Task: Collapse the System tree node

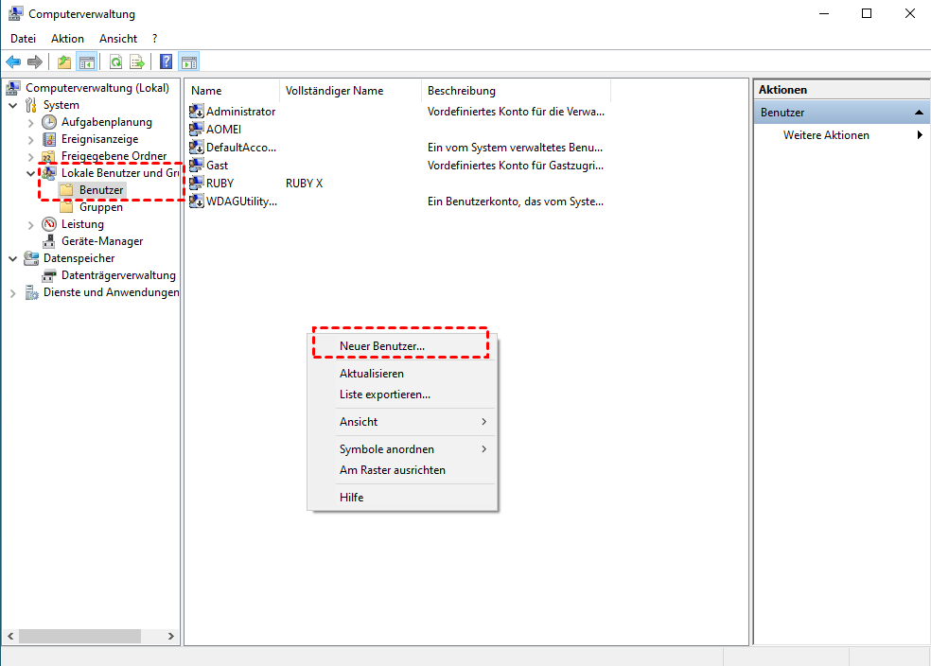Action: coord(13,106)
